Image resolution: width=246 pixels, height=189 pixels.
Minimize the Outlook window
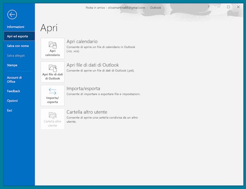pyautogui.click(x=219, y=7)
